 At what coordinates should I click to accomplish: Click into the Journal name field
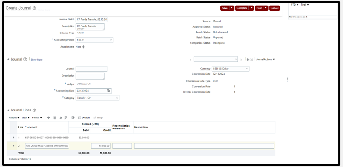point(91,69)
